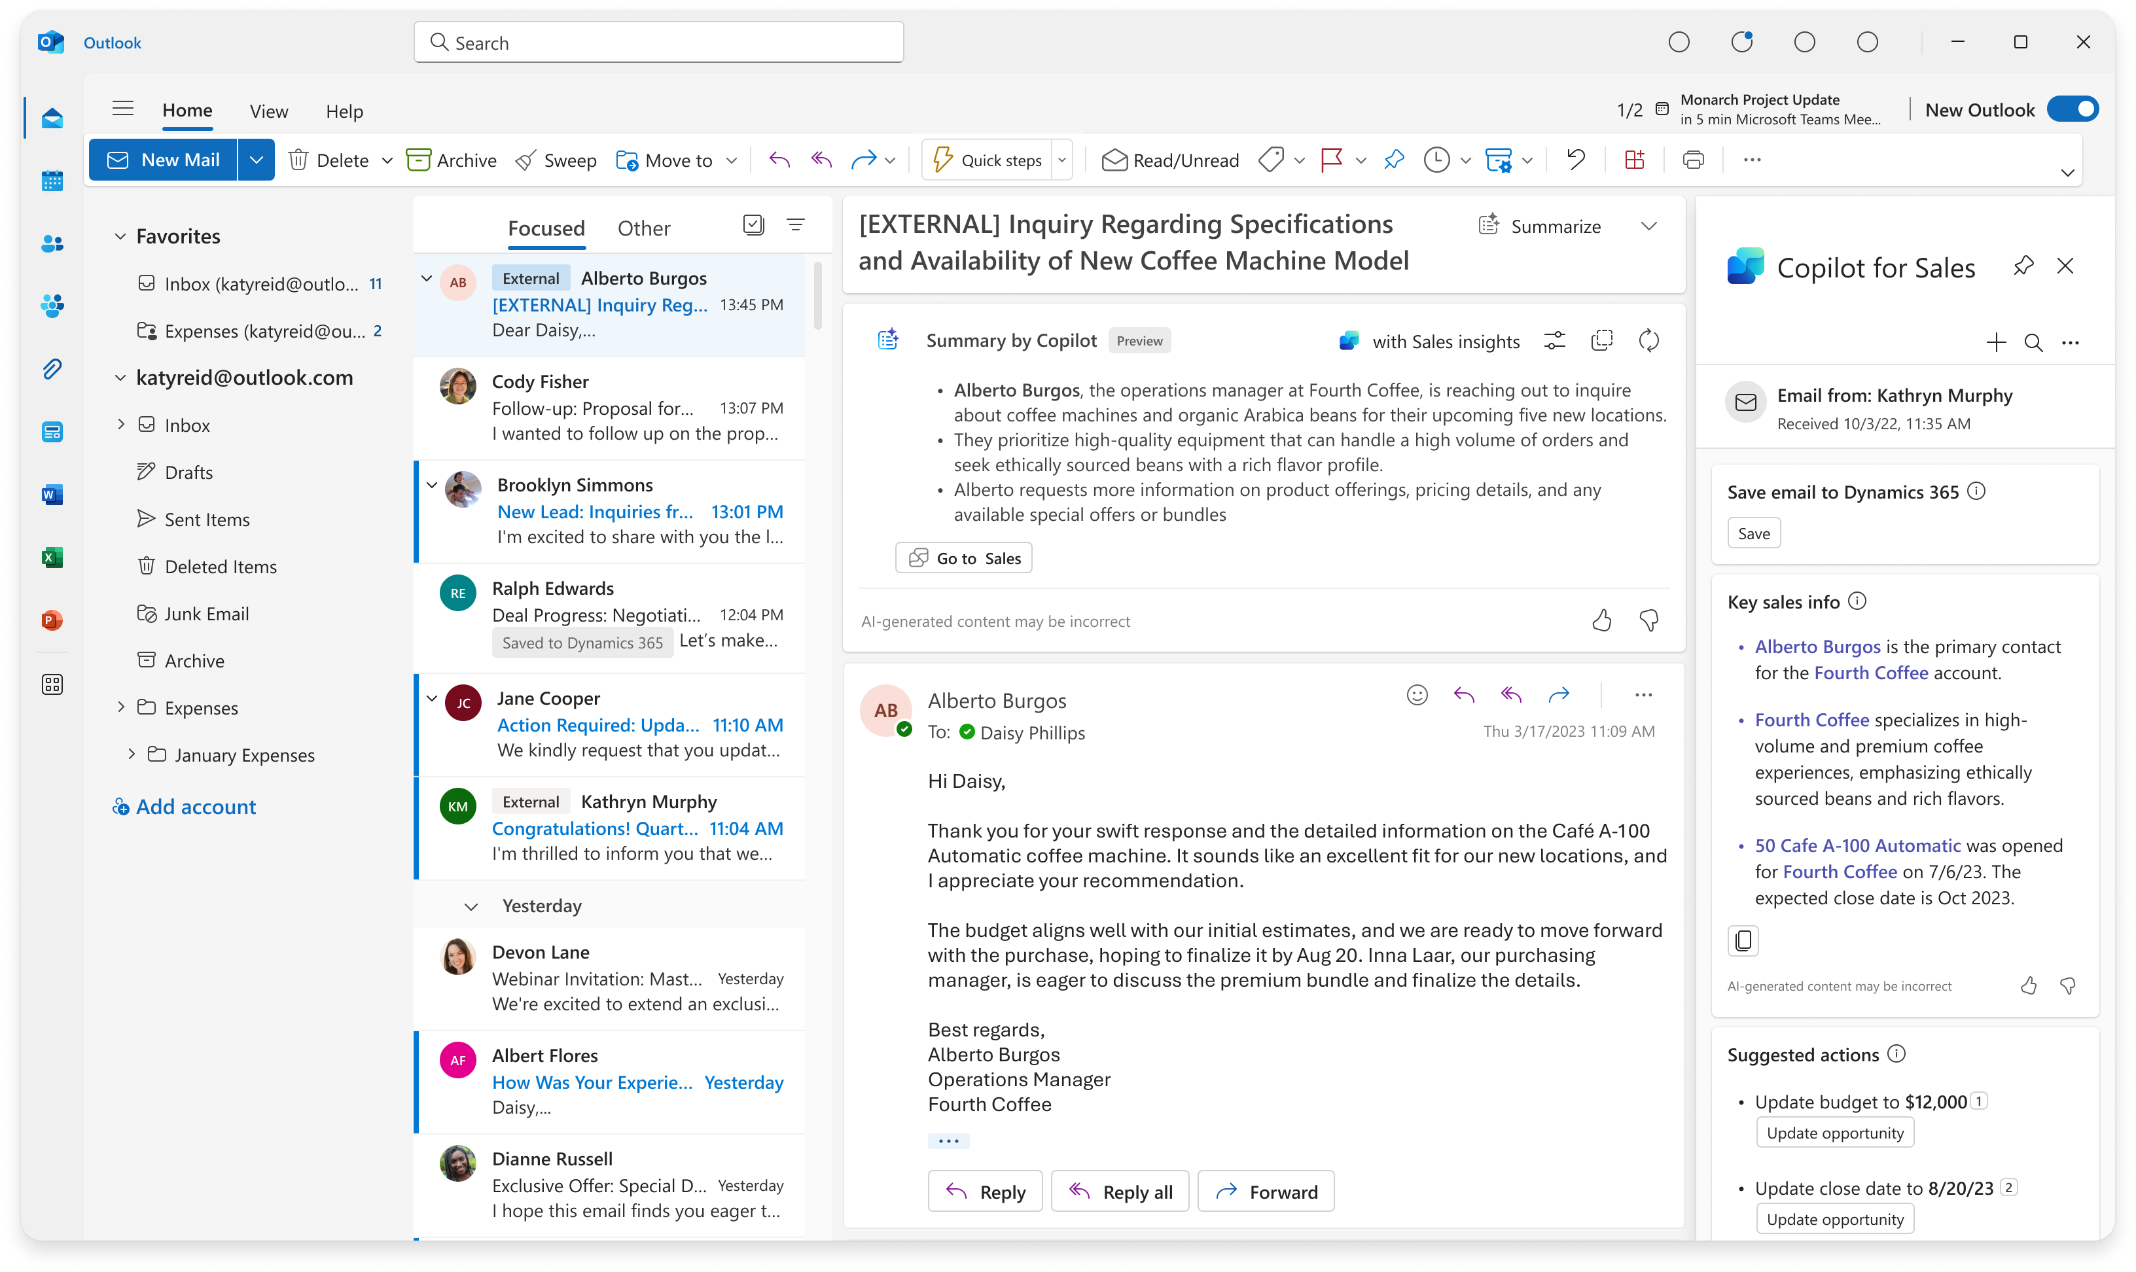Select the Focused inbox tab
The image size is (2136, 1272).
tap(546, 229)
